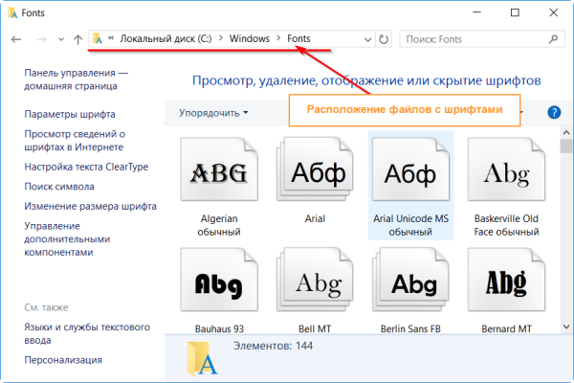
Task: Expand chevron after 'Локальный диск (C:)'
Action: click(221, 38)
